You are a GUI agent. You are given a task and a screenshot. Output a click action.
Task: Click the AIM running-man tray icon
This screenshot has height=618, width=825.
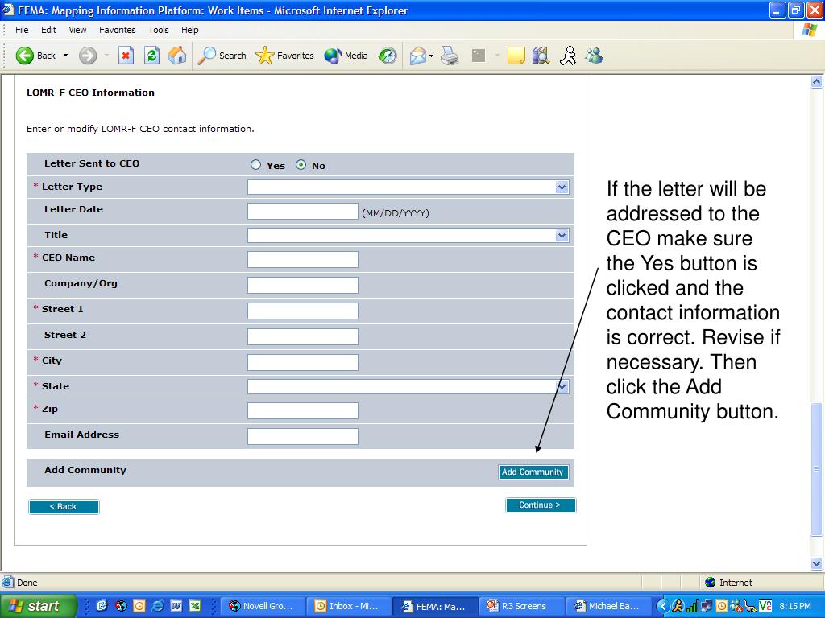point(678,606)
